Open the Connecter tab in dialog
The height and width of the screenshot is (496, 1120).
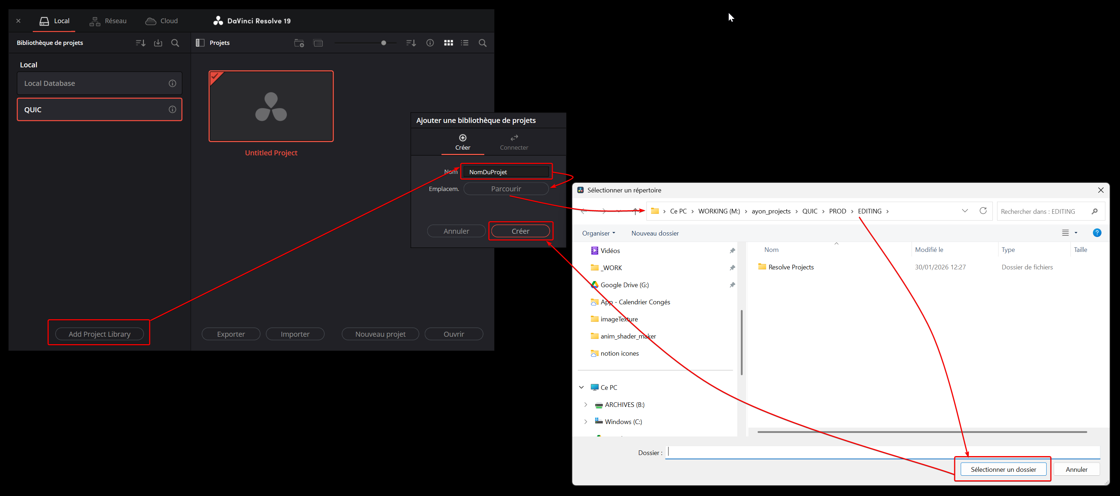pos(514,143)
